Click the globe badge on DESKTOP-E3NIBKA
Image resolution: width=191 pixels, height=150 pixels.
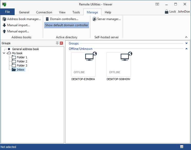tap(95, 53)
